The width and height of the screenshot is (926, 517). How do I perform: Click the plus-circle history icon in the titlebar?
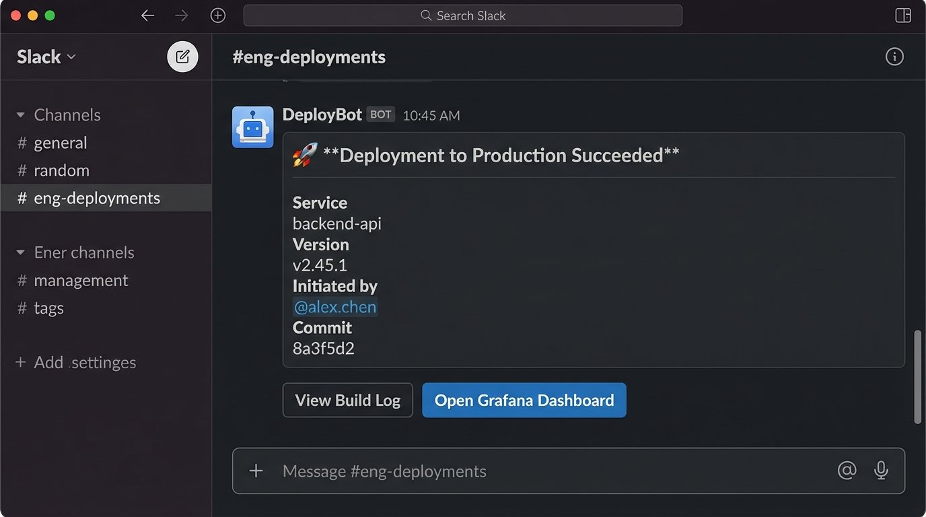pos(217,15)
